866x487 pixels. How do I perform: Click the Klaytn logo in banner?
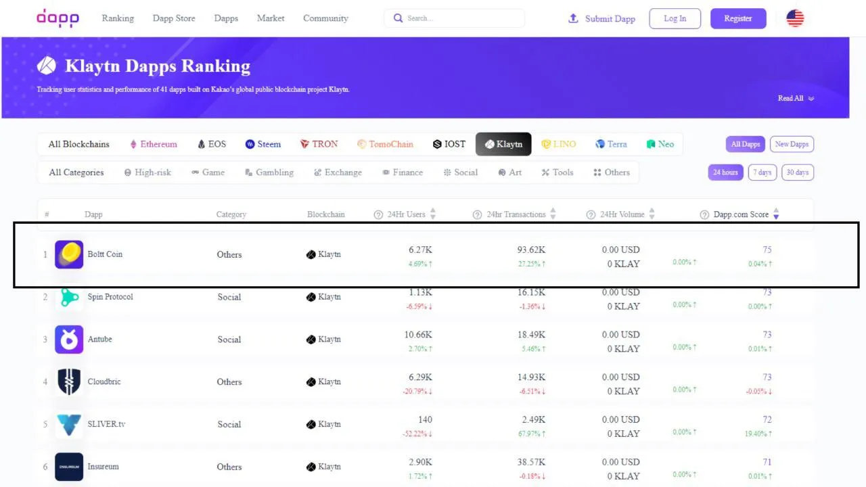click(46, 66)
